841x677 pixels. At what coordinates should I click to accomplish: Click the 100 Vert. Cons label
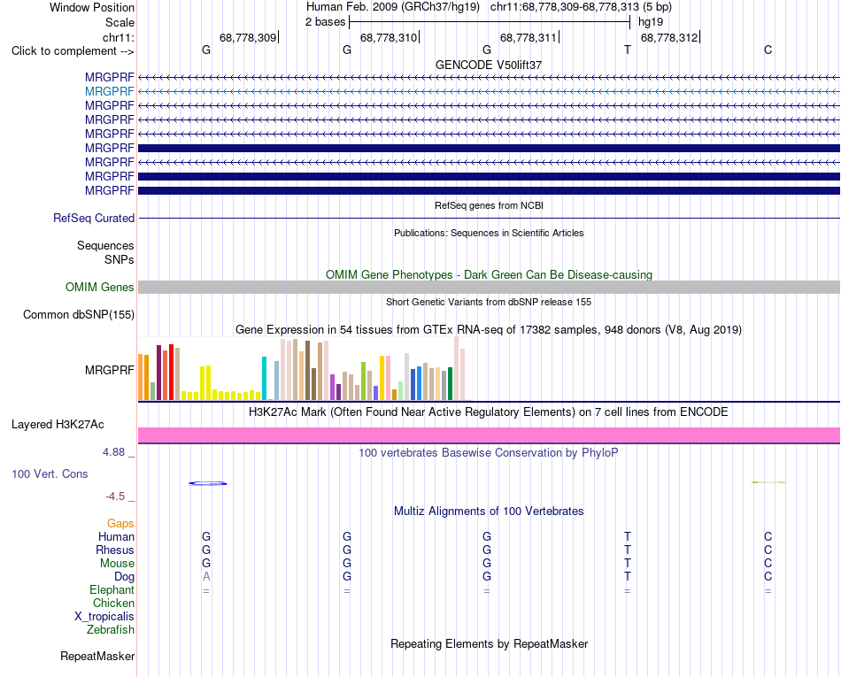pyautogui.click(x=50, y=473)
